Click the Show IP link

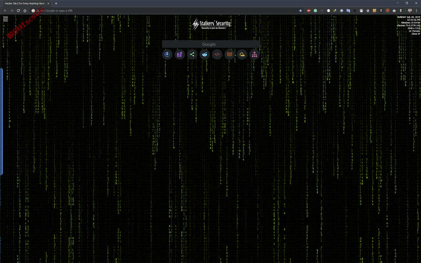[416, 34]
